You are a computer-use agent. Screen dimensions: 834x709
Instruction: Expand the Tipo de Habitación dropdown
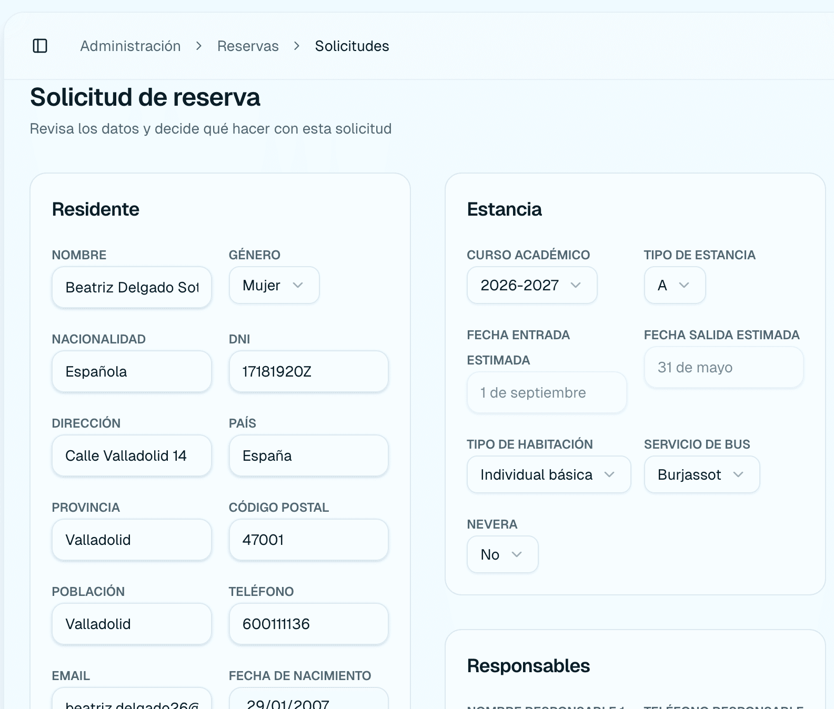(x=548, y=475)
